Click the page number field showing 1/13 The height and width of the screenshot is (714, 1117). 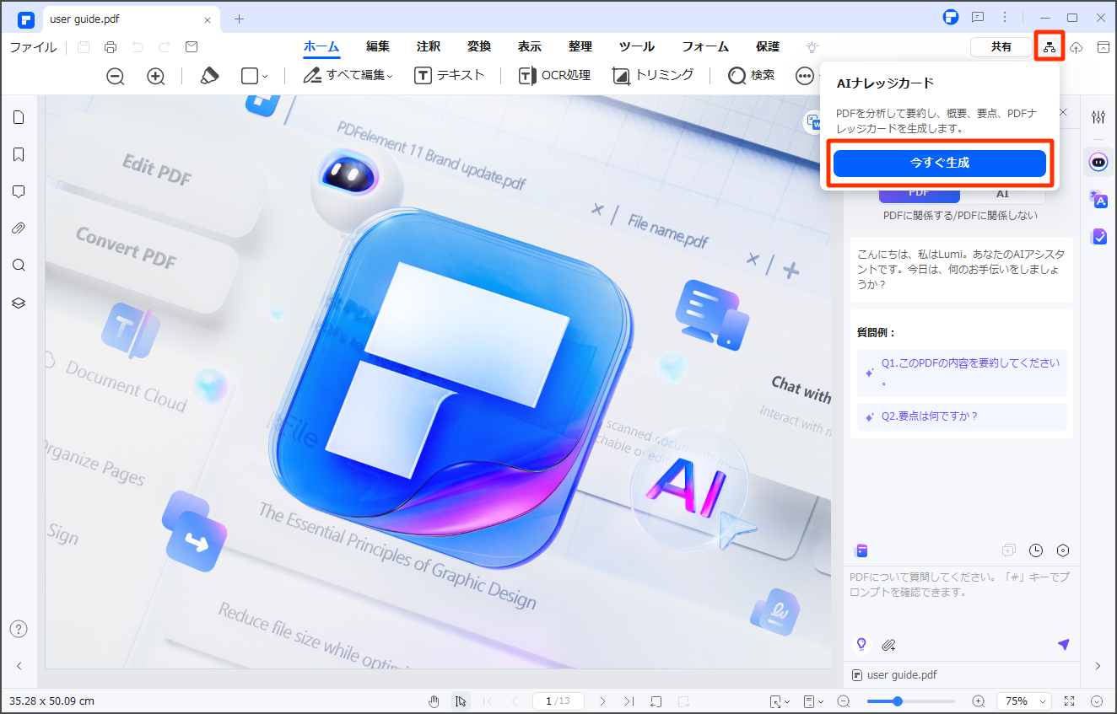558,701
